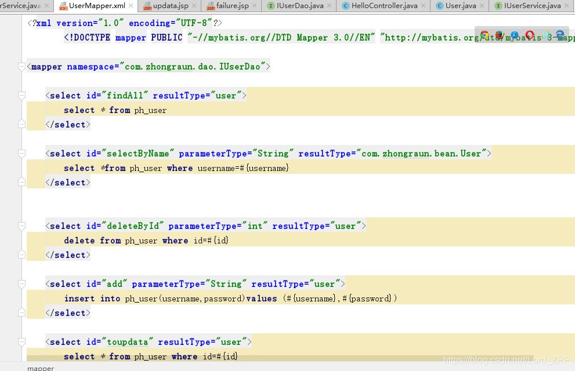Image resolution: width=575 pixels, height=371 pixels.
Task: Open in Internet Explorer browser icon
Action: [x=545, y=35]
